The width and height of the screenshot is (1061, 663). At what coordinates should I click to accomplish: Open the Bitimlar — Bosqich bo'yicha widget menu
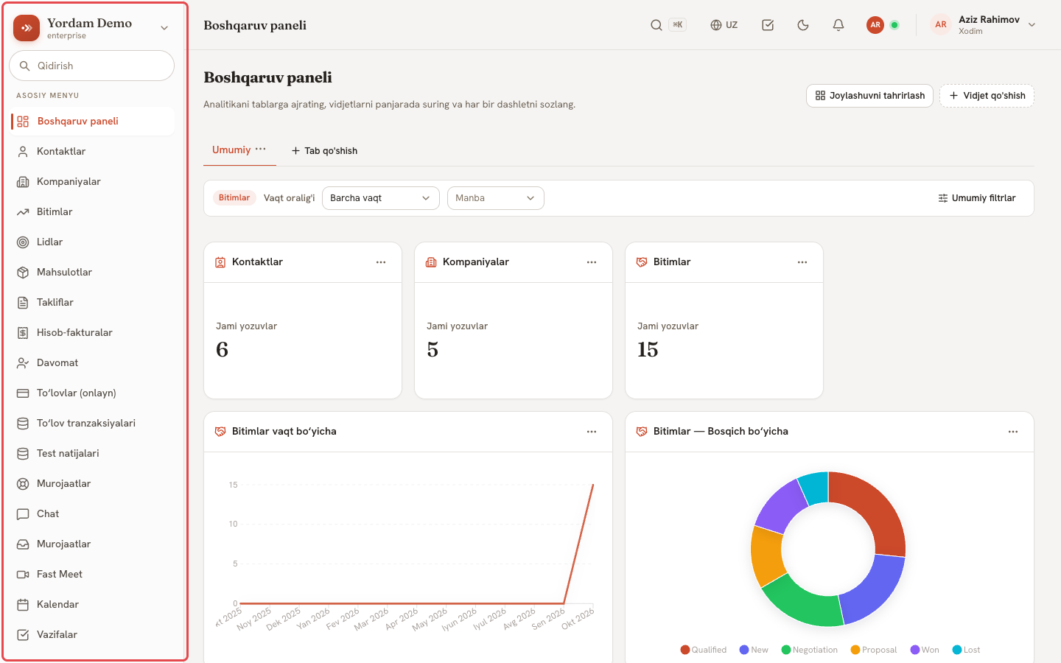pos(1013,432)
